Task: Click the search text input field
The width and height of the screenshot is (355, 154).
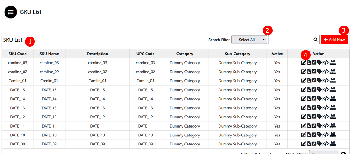Action: 290,40
